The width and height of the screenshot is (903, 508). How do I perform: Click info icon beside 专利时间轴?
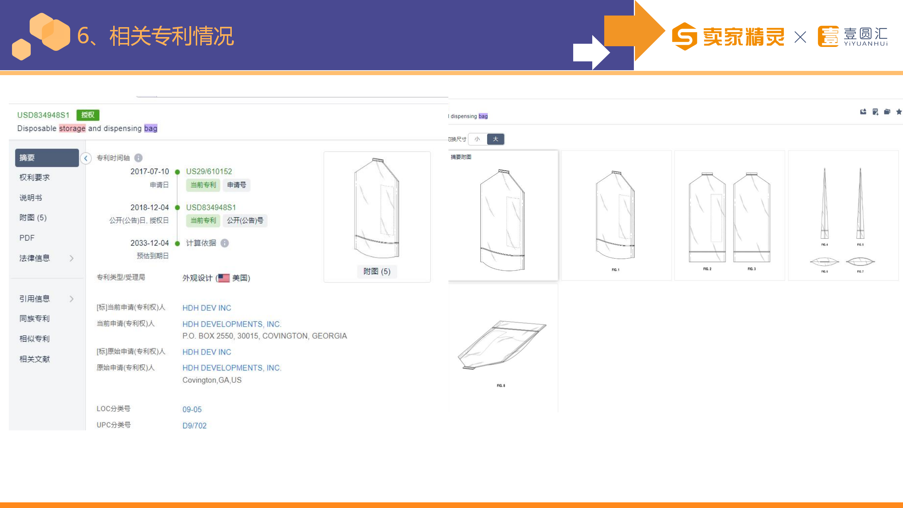click(x=139, y=158)
